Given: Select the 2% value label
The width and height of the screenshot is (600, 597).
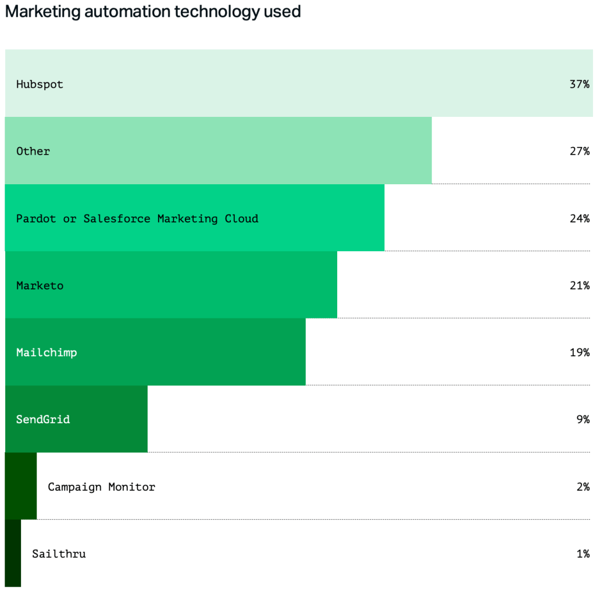Looking at the screenshot, I should tap(583, 487).
